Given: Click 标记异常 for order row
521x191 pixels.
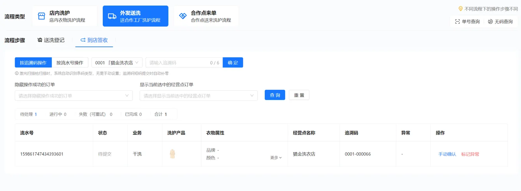Looking at the screenshot, I should (470, 154).
